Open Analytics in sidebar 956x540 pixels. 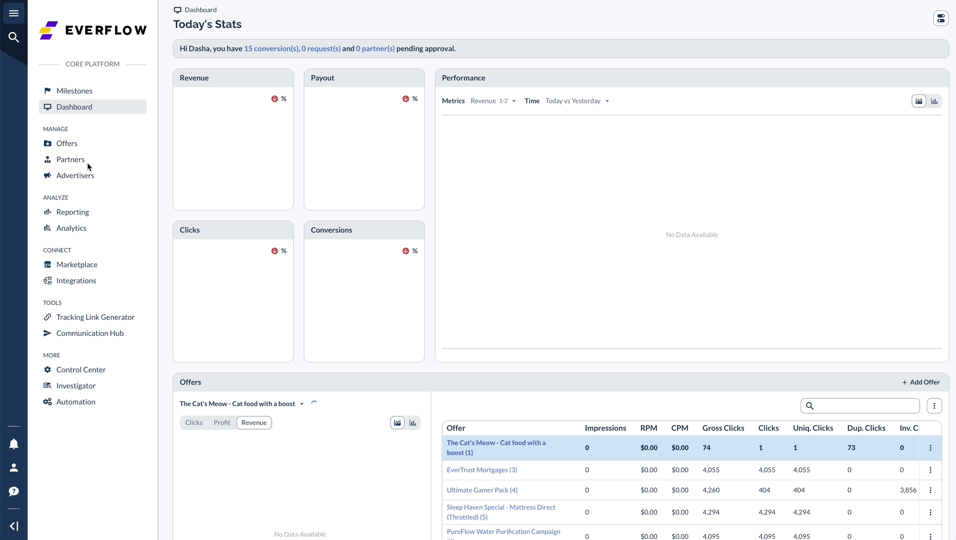pyautogui.click(x=92, y=228)
